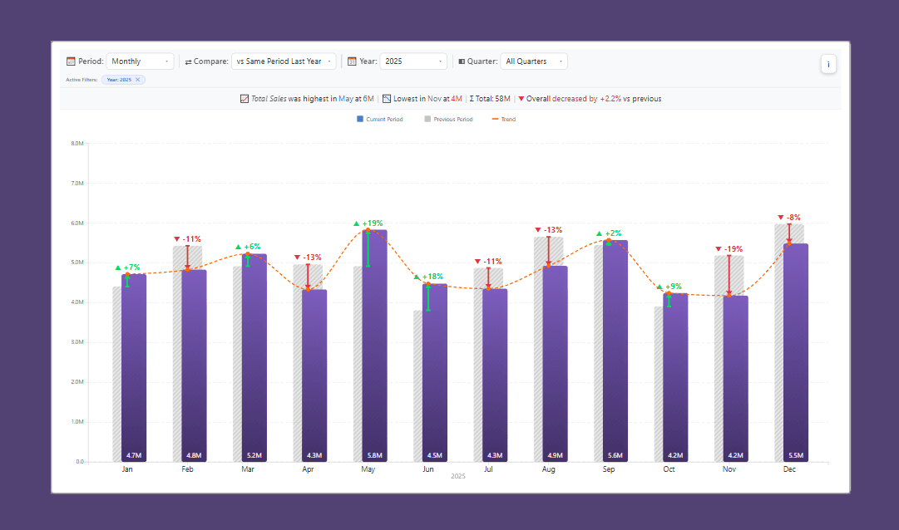The image size is (899, 530).
Task: Click the -13% label above Aug
Action: pyautogui.click(x=553, y=230)
